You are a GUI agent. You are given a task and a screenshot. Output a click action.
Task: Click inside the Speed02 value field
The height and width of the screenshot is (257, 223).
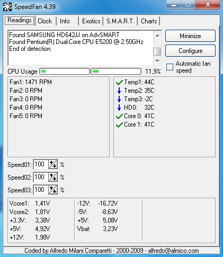41,177
